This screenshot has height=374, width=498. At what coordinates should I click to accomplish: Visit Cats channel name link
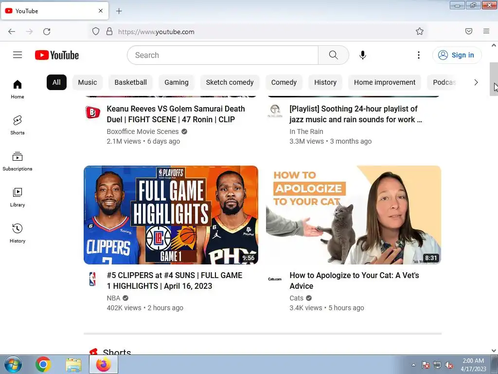[x=296, y=298]
